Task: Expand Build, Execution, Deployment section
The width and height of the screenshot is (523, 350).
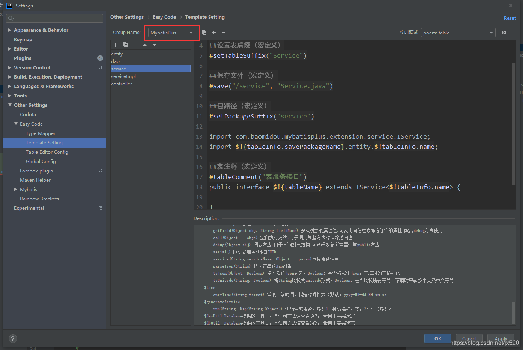Action: [10, 77]
